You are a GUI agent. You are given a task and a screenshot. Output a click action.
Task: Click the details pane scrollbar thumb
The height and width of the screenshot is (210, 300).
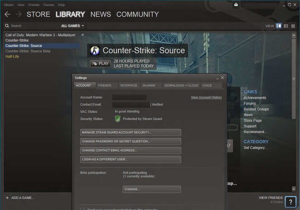[x=294, y=79]
